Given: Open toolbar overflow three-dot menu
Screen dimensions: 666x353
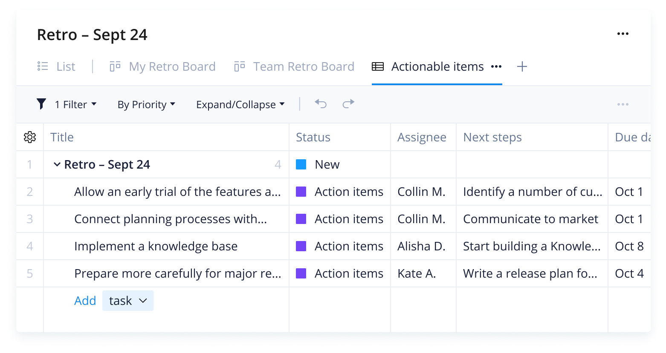Looking at the screenshot, I should point(623,104).
